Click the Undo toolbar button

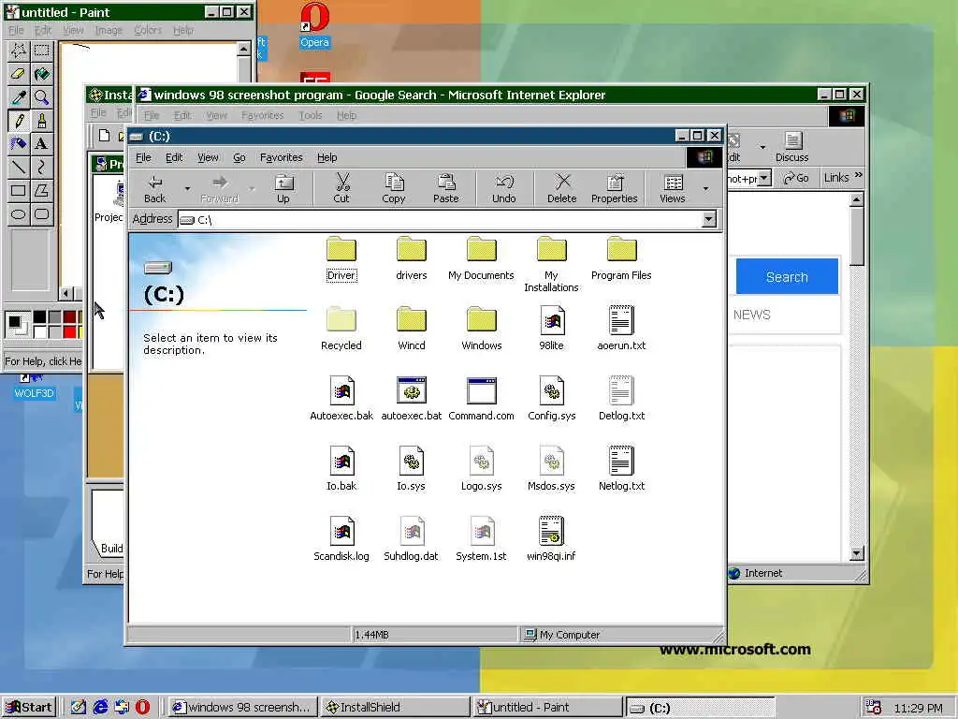pyautogui.click(x=504, y=188)
